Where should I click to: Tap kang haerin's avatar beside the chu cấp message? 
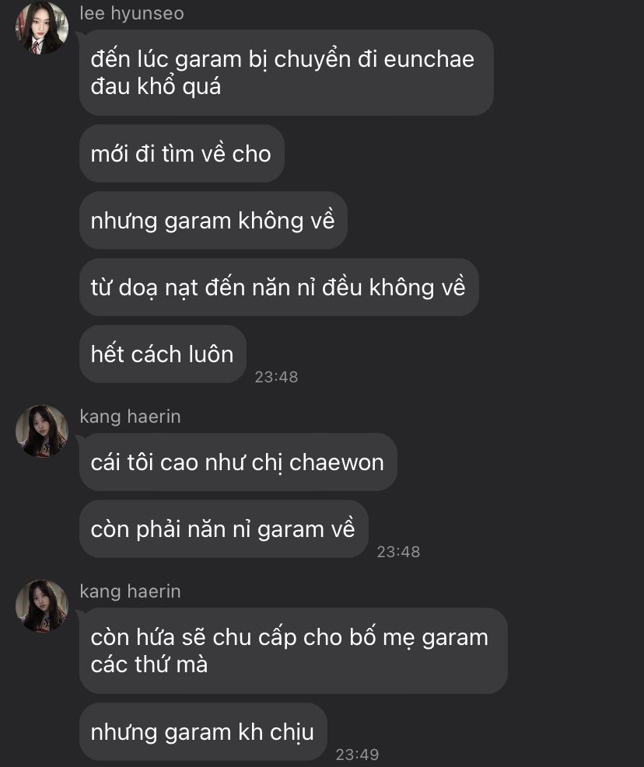[x=42, y=606]
